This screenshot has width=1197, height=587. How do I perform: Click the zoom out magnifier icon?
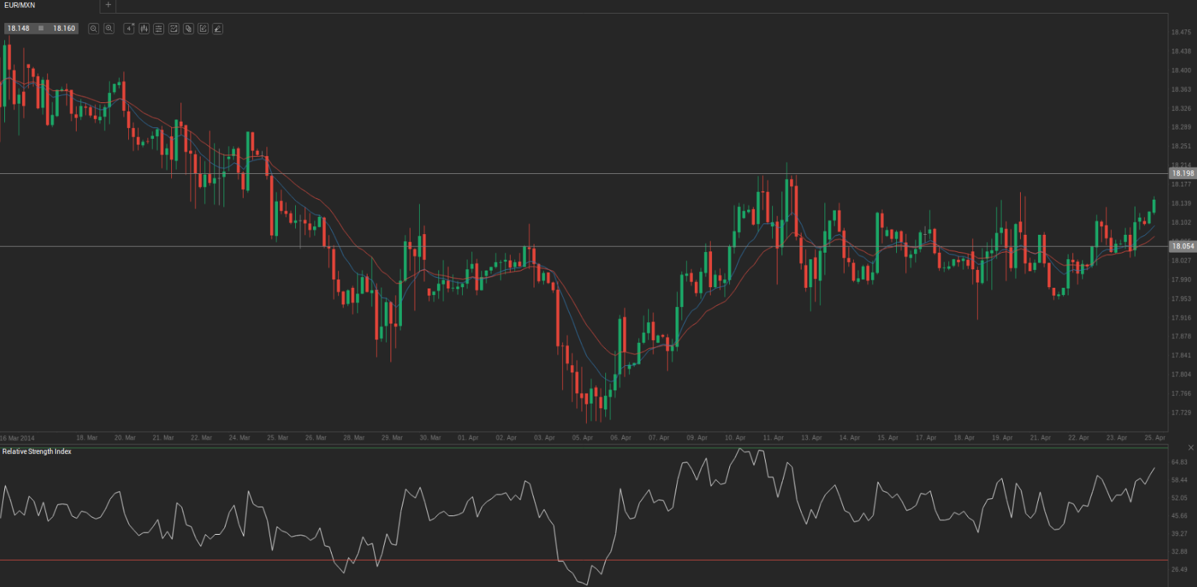[93, 29]
